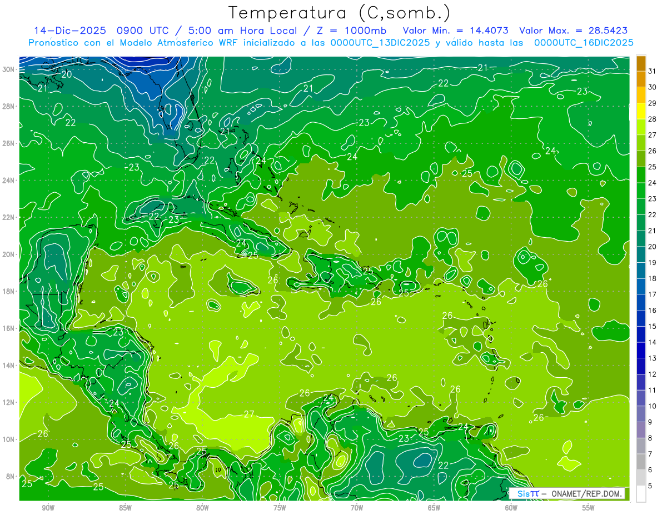Click the dark blue colorbar segment between 13 and 14

(641, 350)
